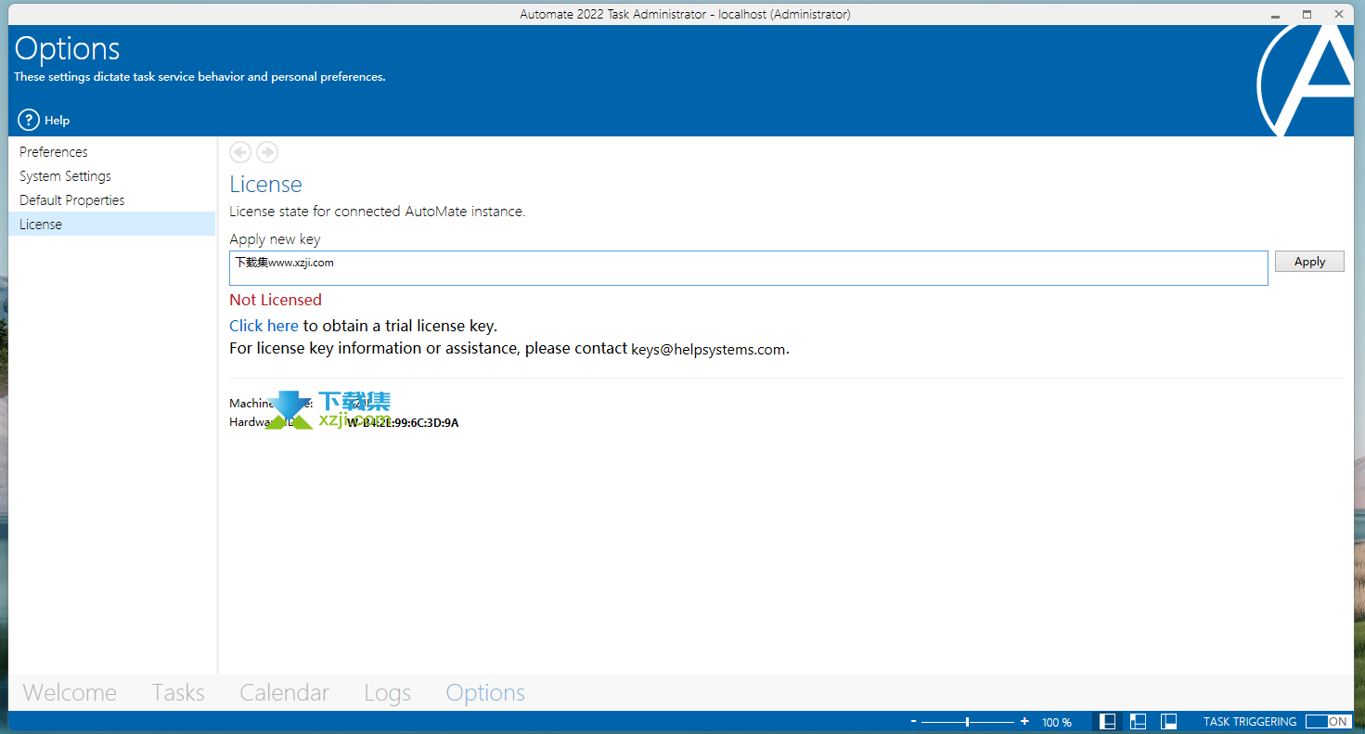
Task: Select the first layout view icon
Action: (1108, 722)
